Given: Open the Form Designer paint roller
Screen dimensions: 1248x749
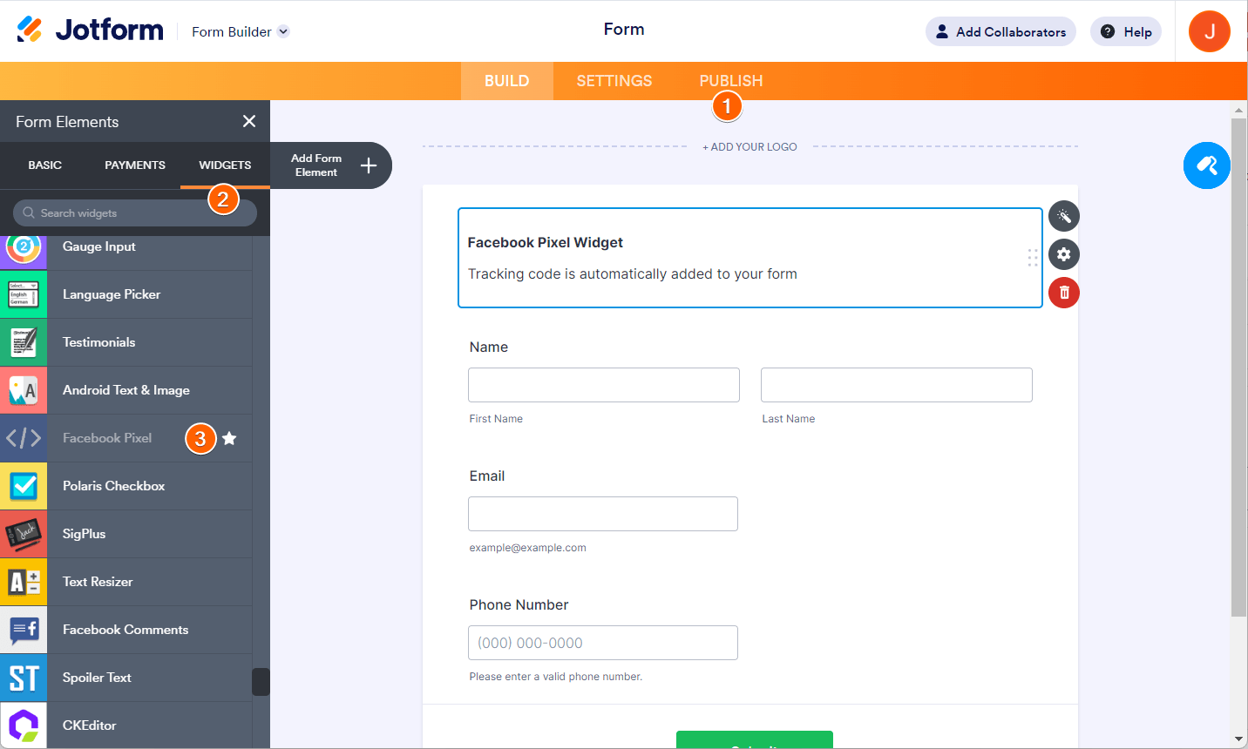Looking at the screenshot, I should pos(1206,165).
